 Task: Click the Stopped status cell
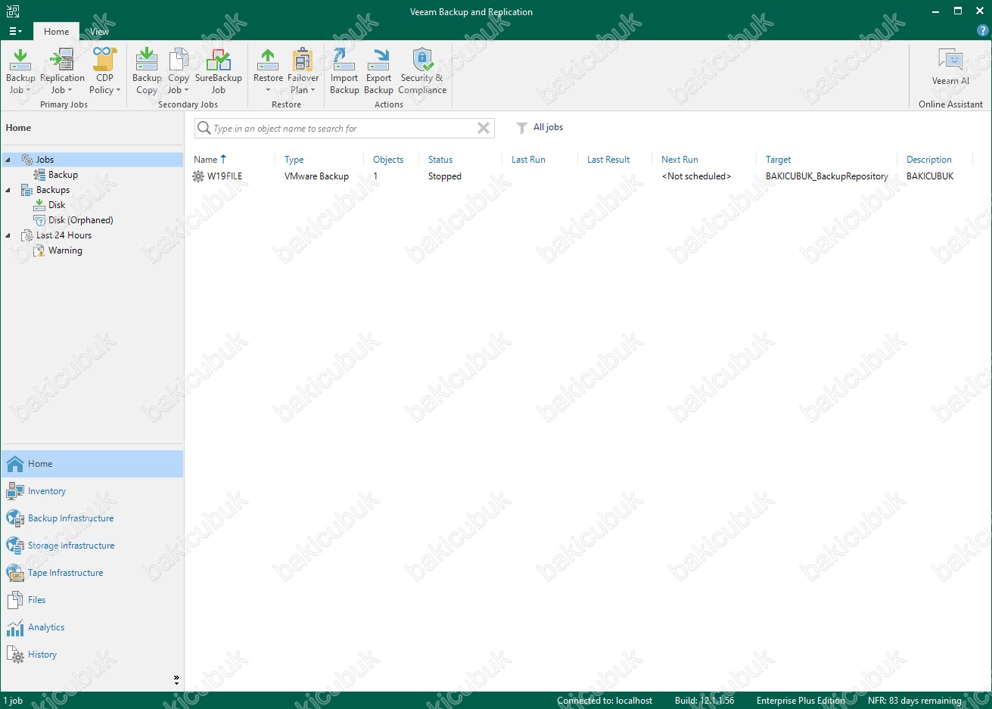(x=444, y=176)
